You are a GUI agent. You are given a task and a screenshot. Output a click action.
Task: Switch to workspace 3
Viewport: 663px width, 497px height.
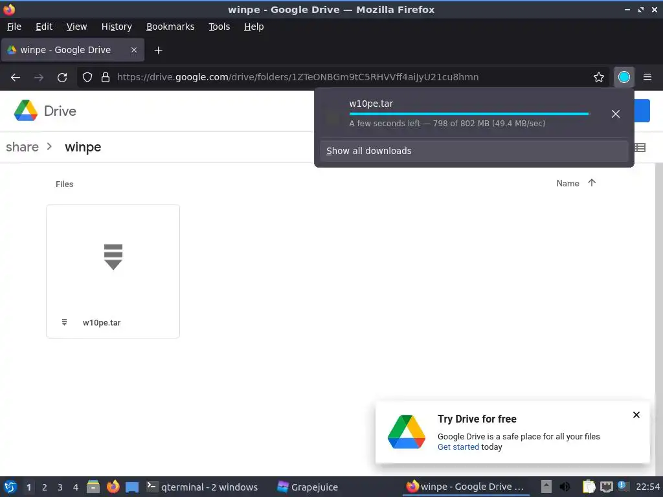(x=60, y=487)
